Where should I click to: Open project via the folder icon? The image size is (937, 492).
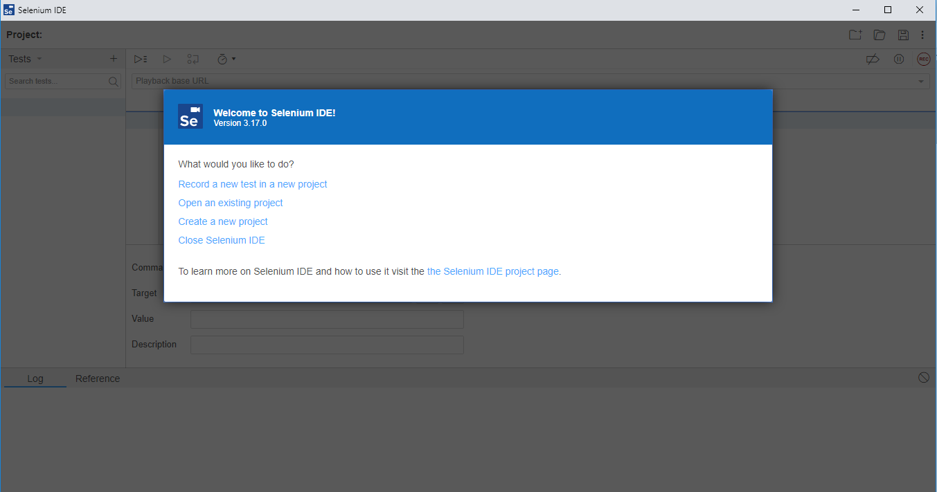pos(880,35)
